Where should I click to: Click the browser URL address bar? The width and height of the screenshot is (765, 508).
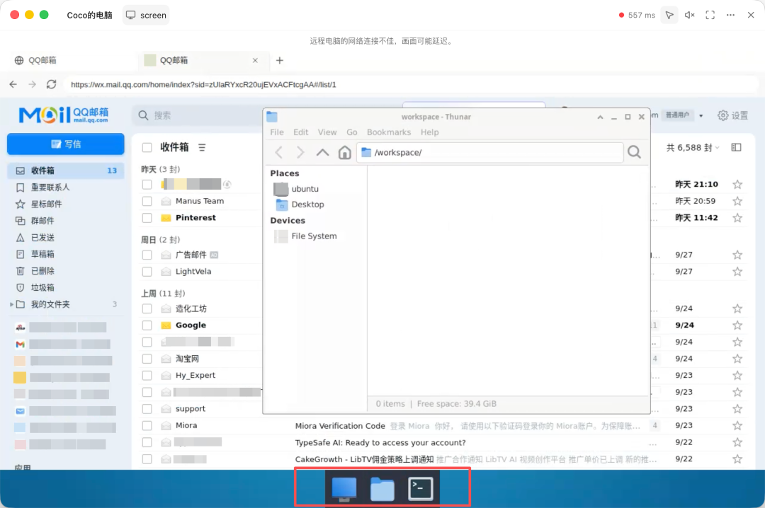[x=410, y=84]
